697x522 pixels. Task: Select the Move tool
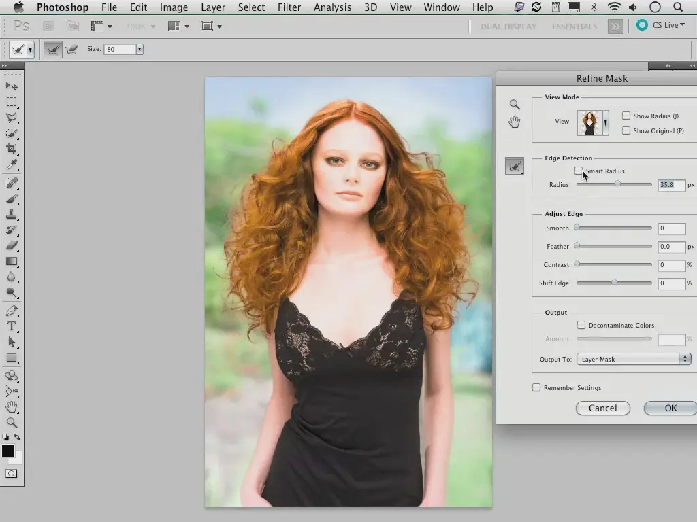click(12, 86)
